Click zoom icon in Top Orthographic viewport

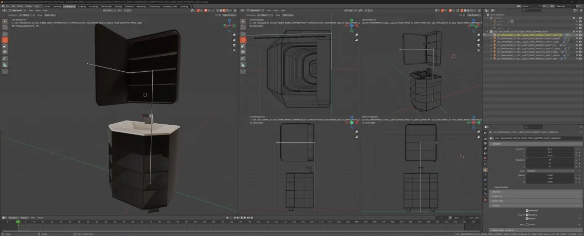[x=357, y=35]
